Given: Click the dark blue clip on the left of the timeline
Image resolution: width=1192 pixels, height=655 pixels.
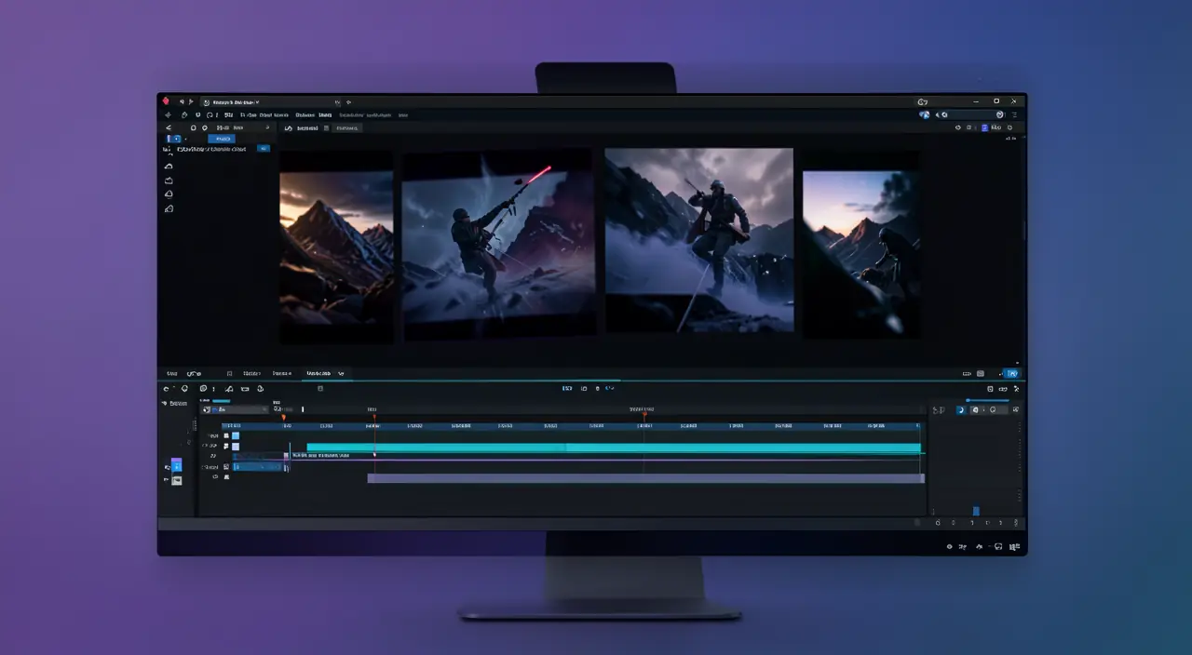Looking at the screenshot, I should (259, 466).
